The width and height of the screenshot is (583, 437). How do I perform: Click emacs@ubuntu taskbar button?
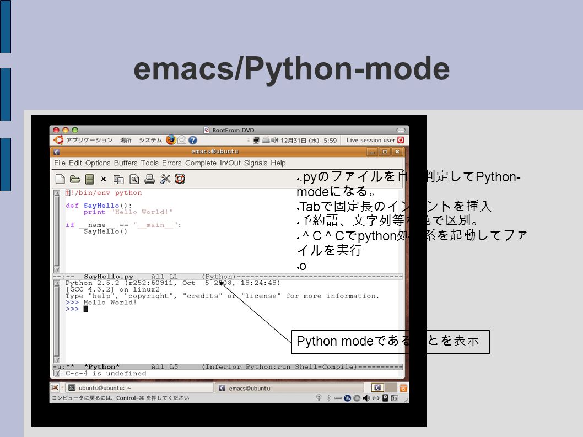pyautogui.click(x=289, y=388)
